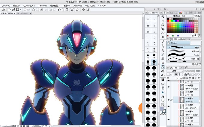
Task: Click the fill bucket icon in the toolbar
Action: (x=41, y=10)
